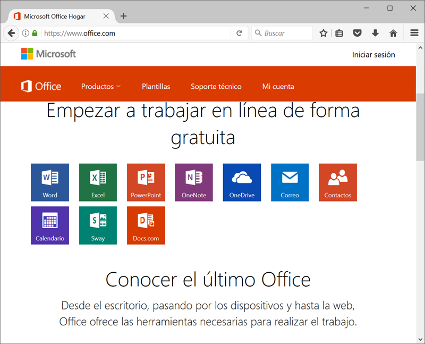Click the 'Empezar a trabajar en línea' heading
Screen dimensions: 425x344
pyautogui.click(x=203, y=124)
